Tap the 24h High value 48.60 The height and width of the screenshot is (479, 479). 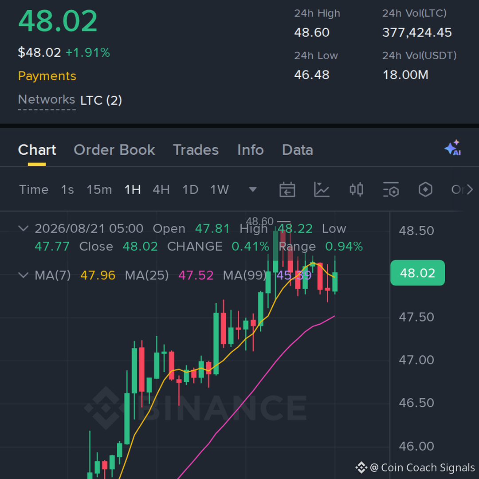pos(312,32)
